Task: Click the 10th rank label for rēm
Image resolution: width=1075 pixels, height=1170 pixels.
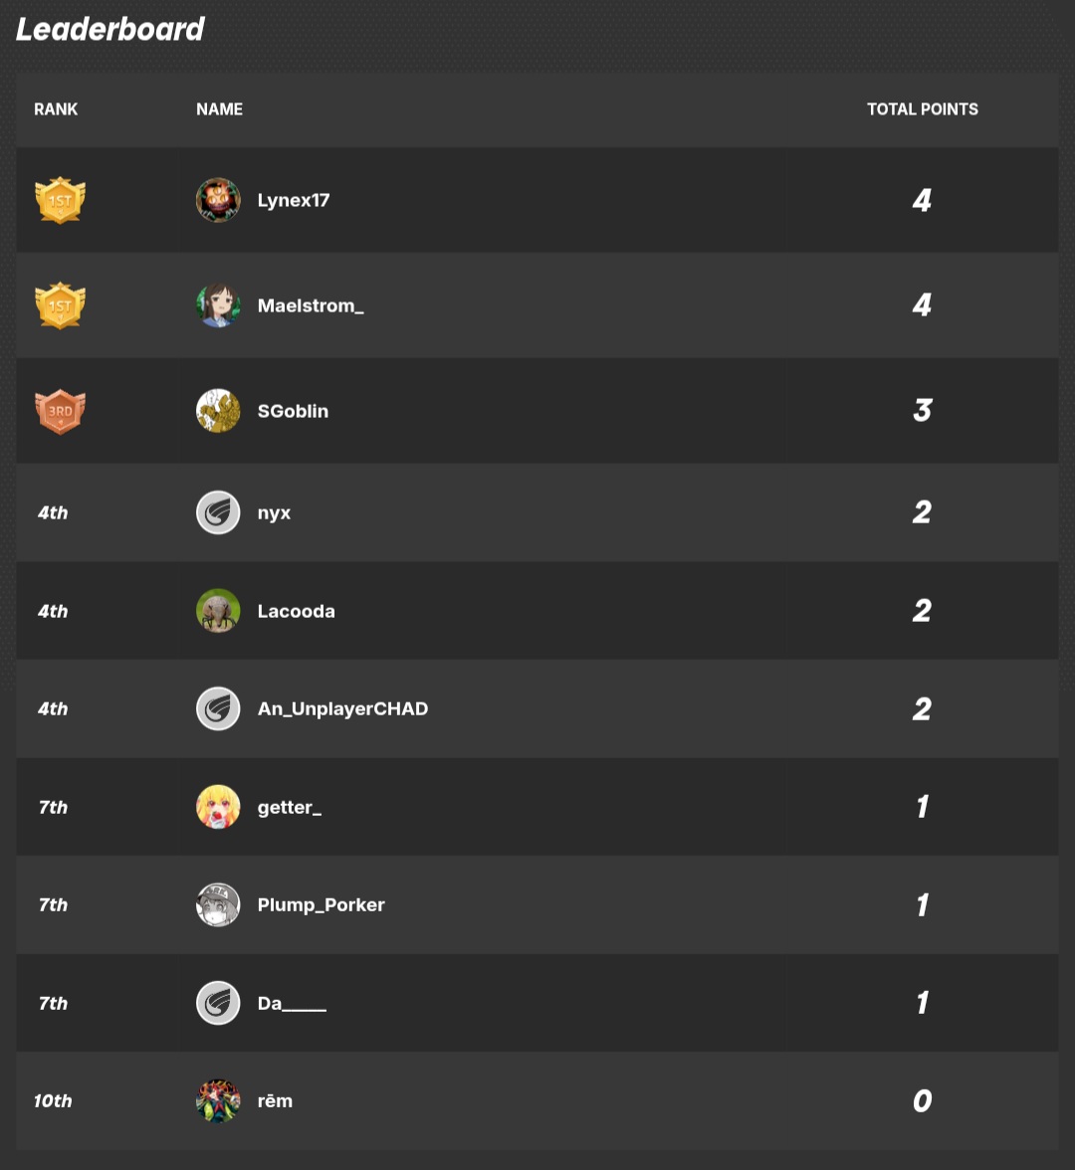Action: 53,1100
